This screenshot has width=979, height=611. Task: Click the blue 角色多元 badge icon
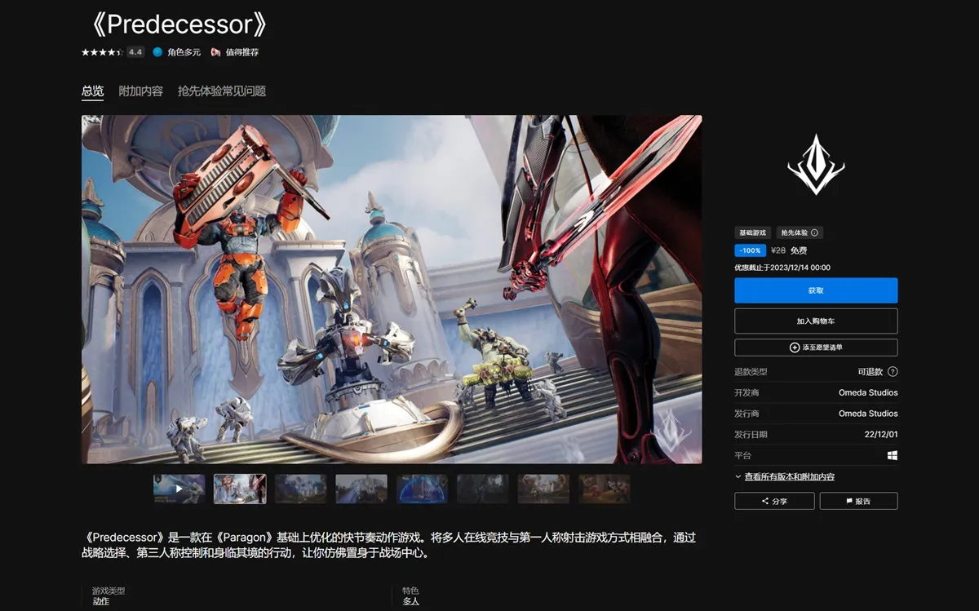click(157, 52)
